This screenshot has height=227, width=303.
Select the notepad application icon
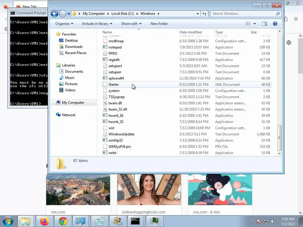point(105,47)
